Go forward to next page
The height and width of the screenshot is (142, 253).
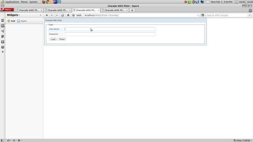(52, 15)
